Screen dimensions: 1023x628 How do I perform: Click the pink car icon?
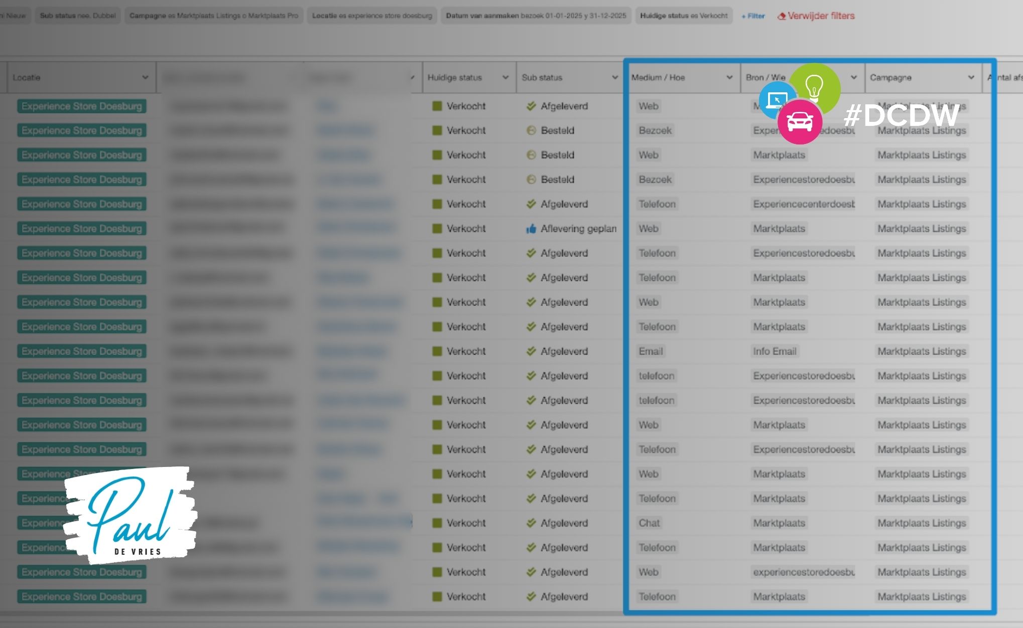(800, 121)
